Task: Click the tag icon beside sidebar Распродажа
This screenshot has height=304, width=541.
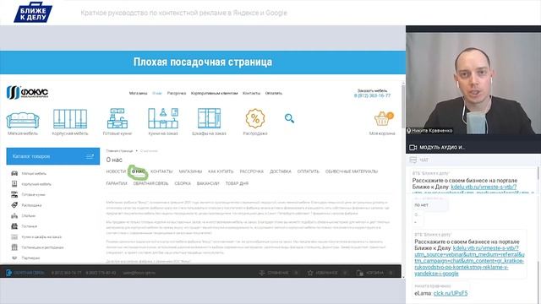Action: coord(14,205)
